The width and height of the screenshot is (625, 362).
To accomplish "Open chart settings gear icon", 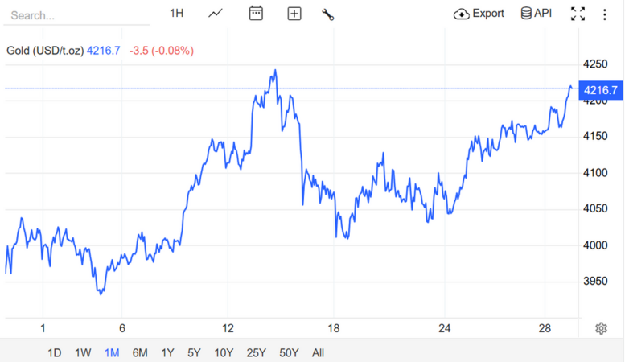I will (601, 328).
